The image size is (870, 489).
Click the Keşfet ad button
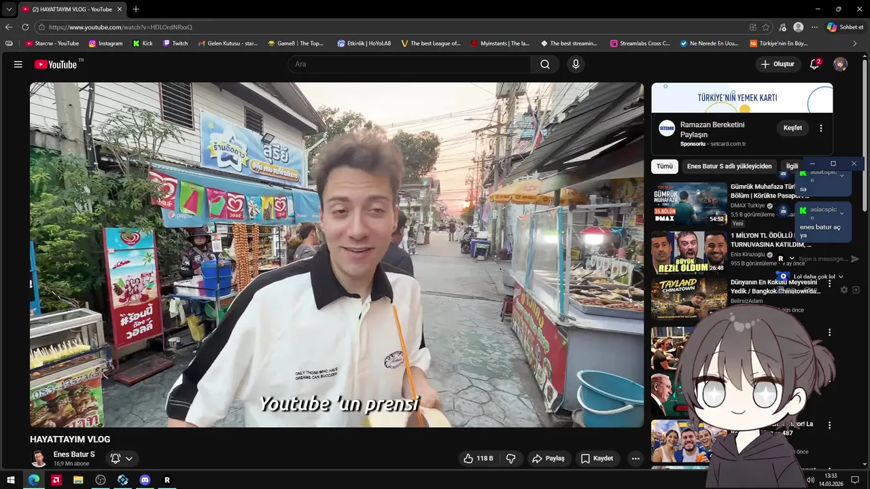(x=793, y=128)
